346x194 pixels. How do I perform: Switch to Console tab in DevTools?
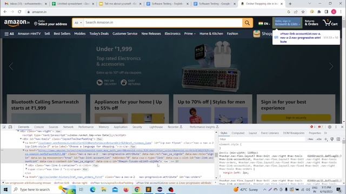(39, 127)
